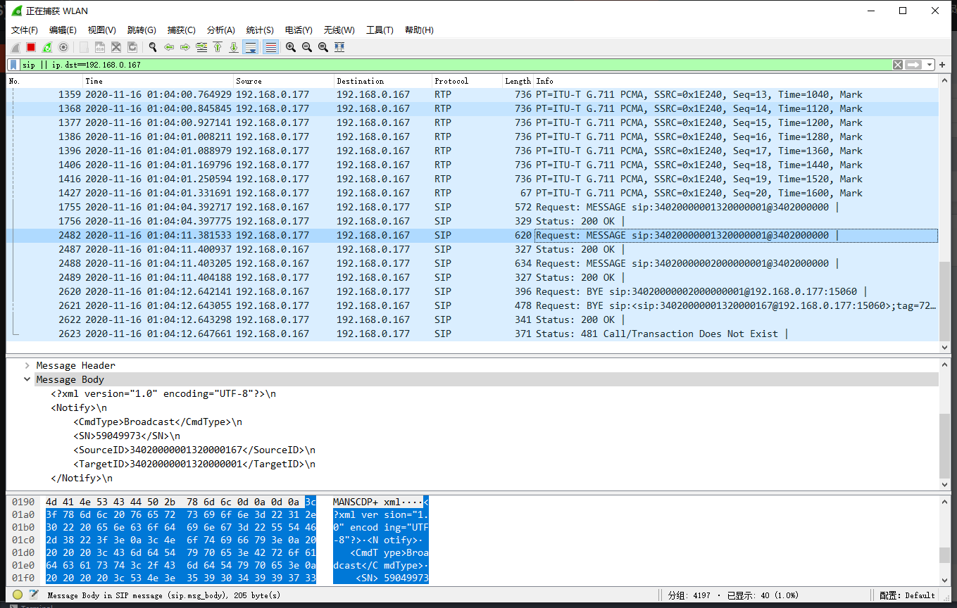Screen dimensions: 957x608
Task: Go forward in packet history
Action: pos(185,47)
